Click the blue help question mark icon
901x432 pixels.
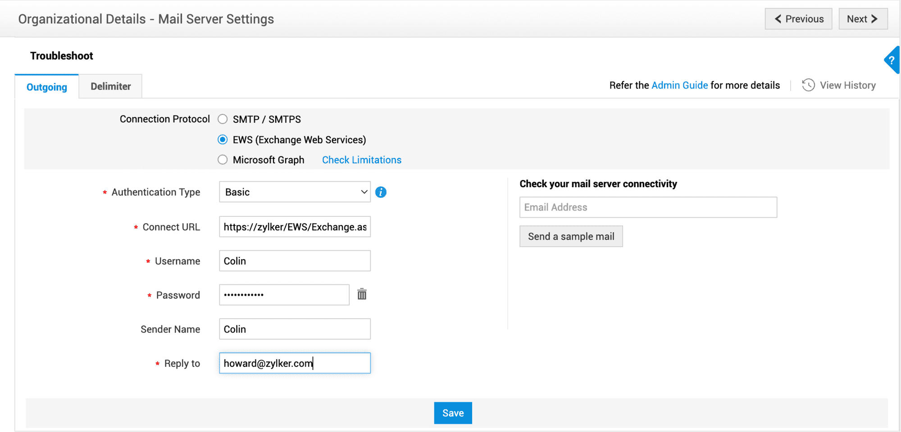[x=892, y=60]
